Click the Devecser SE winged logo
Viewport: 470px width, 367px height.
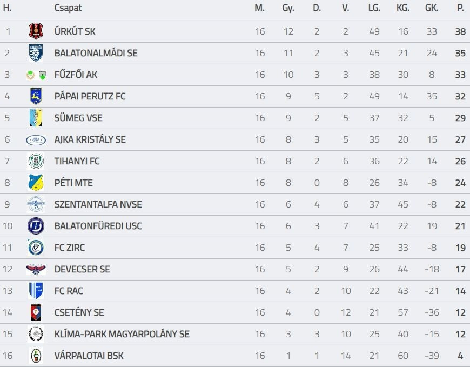click(36, 269)
